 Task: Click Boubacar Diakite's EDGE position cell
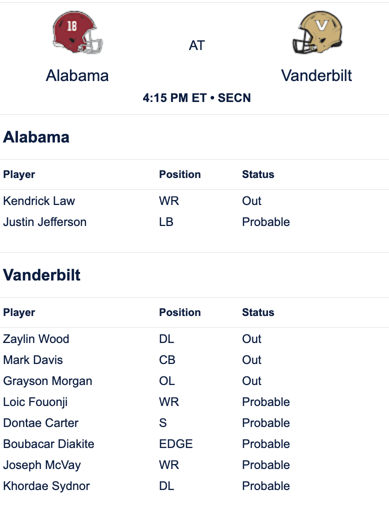pyautogui.click(x=176, y=444)
